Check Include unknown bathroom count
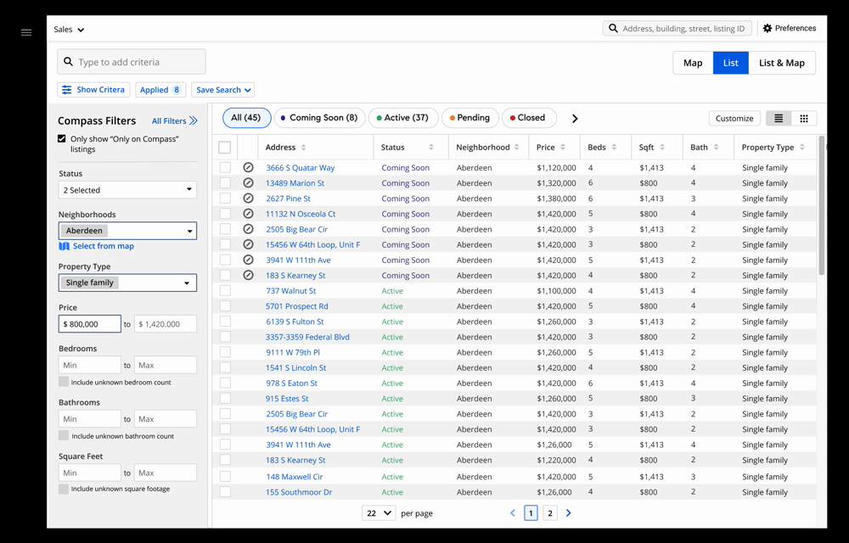 coord(64,435)
